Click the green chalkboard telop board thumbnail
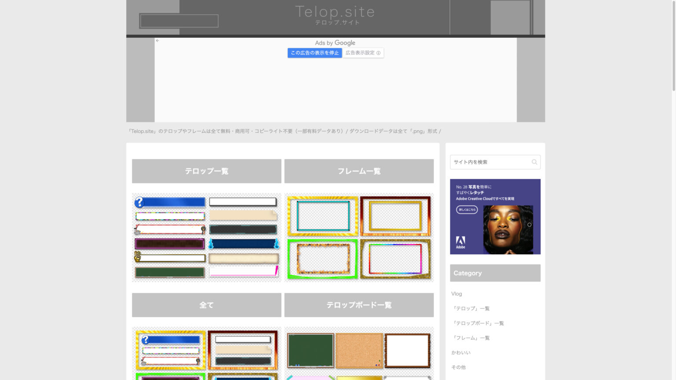This screenshot has height=380, width=676. 310,350
